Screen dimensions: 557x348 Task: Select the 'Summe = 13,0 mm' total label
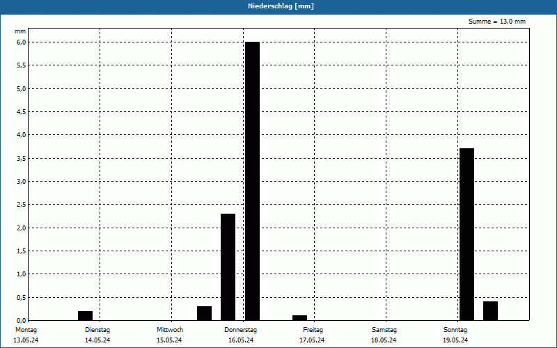pyautogui.click(x=497, y=22)
